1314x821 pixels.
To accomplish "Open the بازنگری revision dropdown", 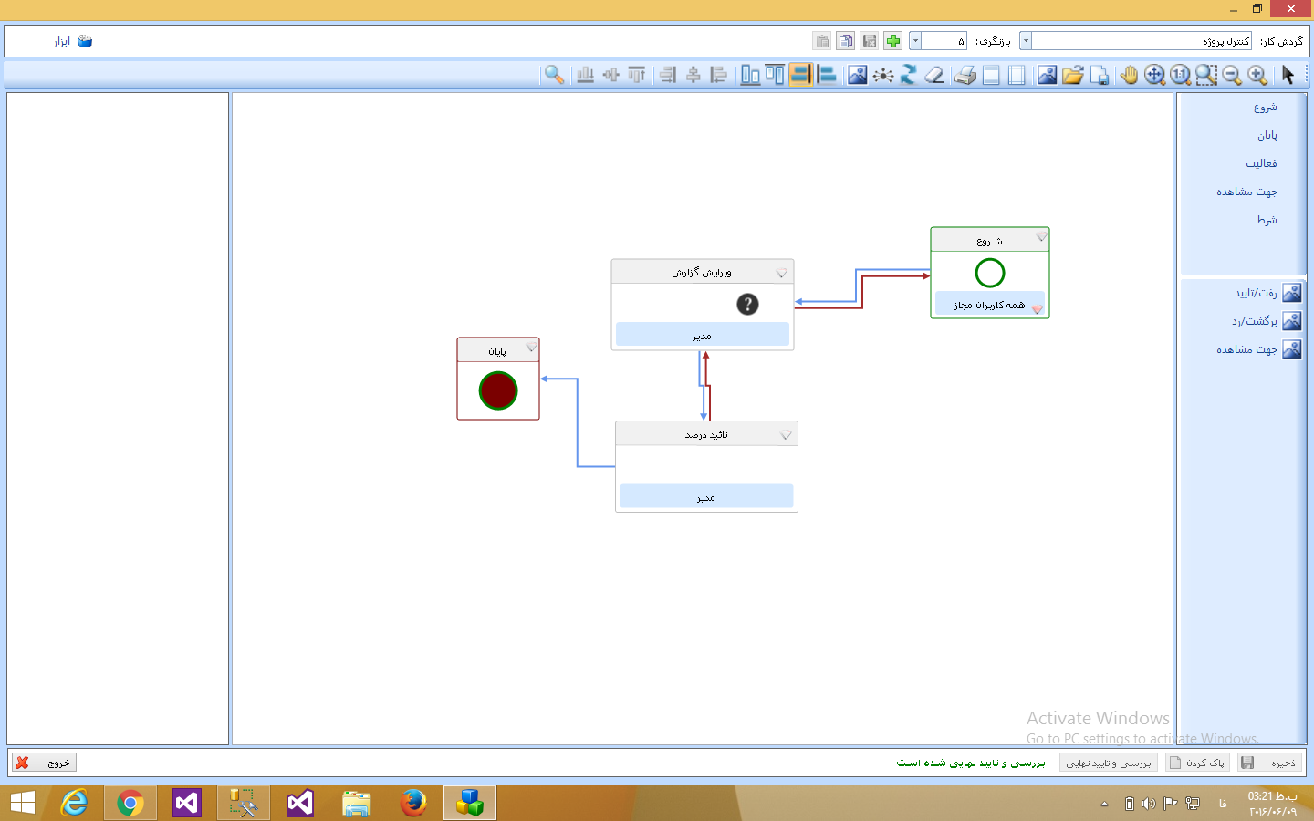I will [915, 41].
